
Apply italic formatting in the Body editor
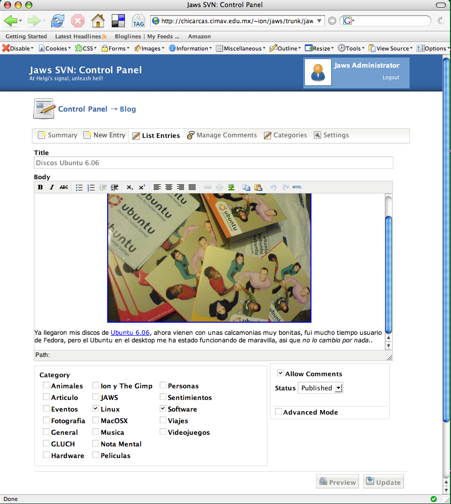pyautogui.click(x=52, y=187)
